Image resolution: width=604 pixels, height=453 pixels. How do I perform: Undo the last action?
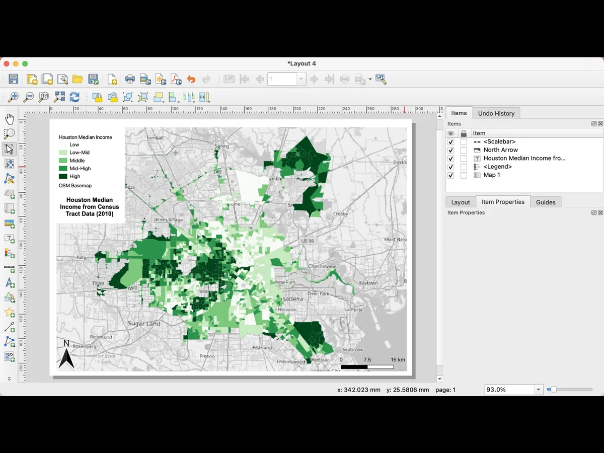coord(191,79)
